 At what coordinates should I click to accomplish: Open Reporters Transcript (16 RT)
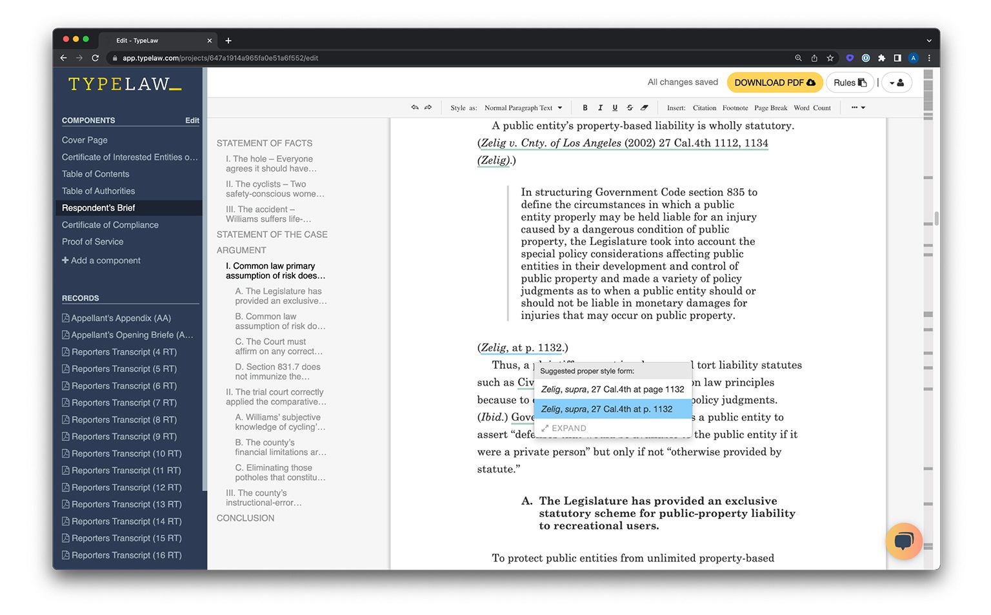pos(122,555)
